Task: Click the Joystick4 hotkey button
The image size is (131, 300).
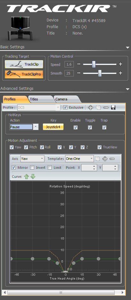Action: point(53,127)
